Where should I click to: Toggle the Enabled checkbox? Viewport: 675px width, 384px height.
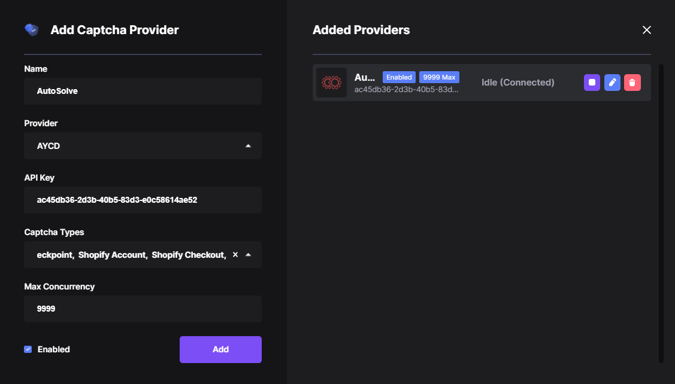28,349
